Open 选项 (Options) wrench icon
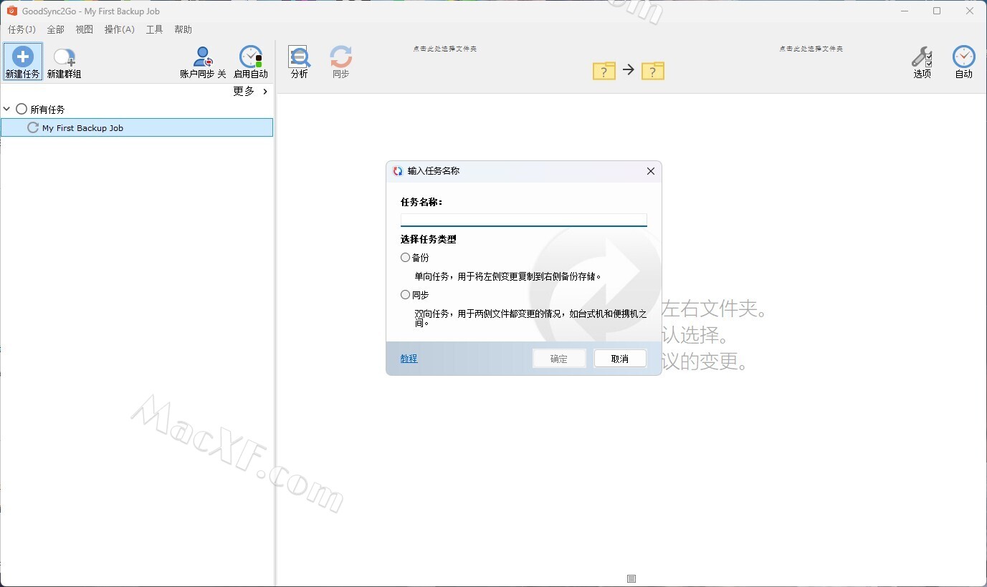987x587 pixels. (x=922, y=57)
